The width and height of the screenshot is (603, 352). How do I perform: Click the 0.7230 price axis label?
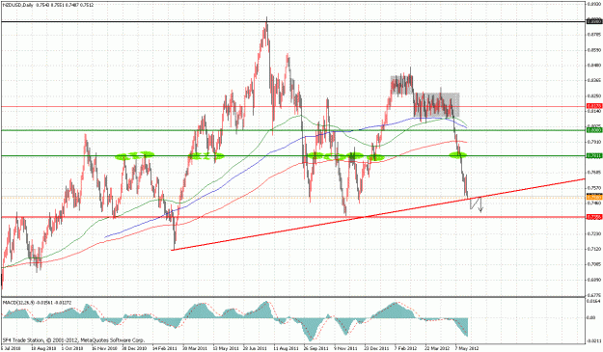point(593,233)
